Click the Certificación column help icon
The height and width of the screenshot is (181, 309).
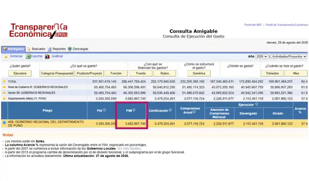(170, 110)
